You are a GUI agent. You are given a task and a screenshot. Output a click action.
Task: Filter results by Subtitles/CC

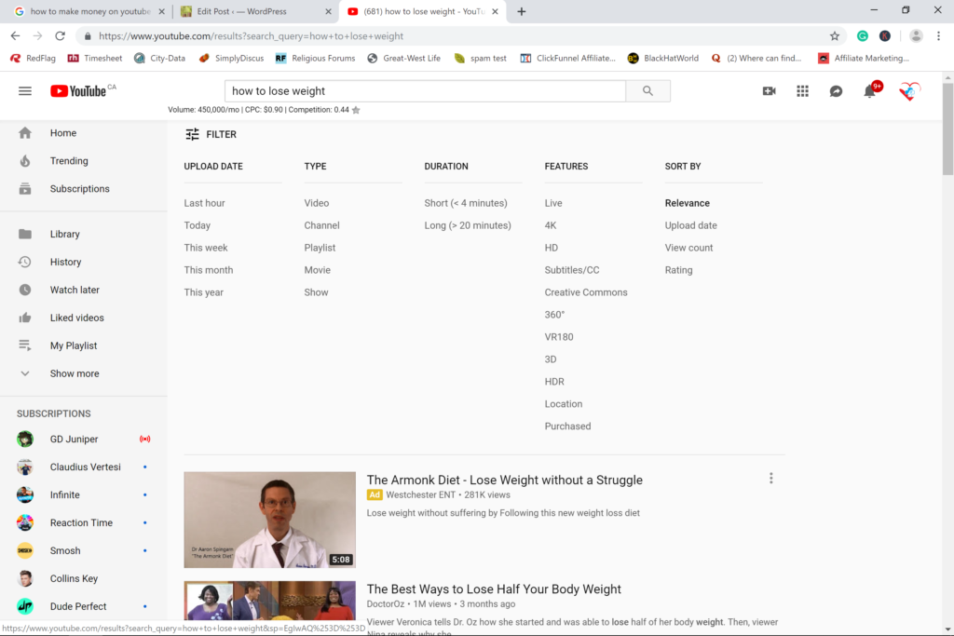click(x=572, y=270)
